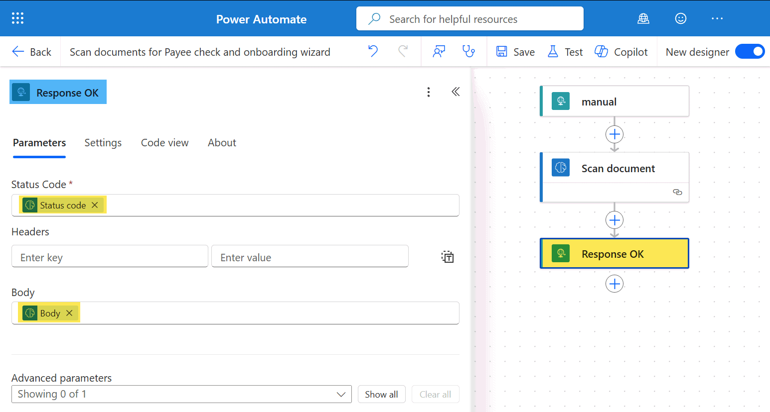Open Copilot
Screen dimensions: 770x412
(621, 52)
